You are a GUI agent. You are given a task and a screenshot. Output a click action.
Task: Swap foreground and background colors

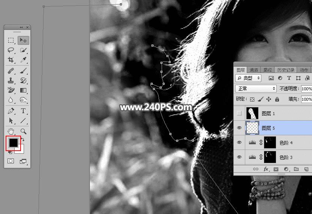pyautogui.click(x=22, y=140)
